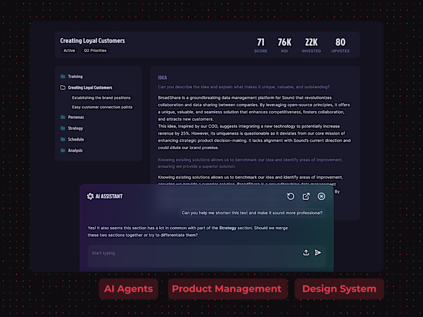Close the AI Assistant panel

[321, 196]
